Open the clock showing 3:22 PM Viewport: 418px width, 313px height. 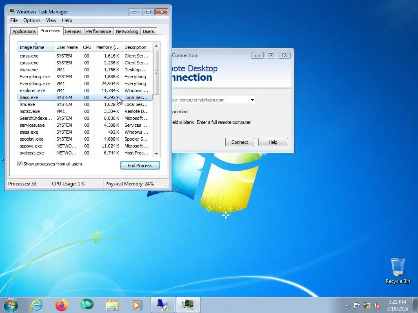coord(397,305)
